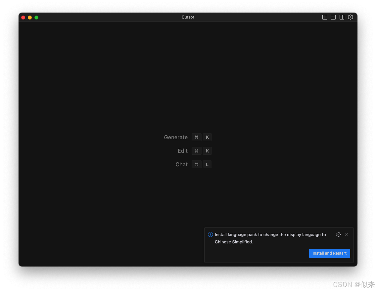
Task: Click the L key in Chat row
Action: click(x=207, y=164)
